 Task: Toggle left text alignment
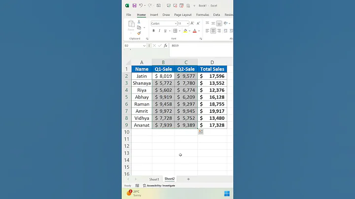pos(207,31)
